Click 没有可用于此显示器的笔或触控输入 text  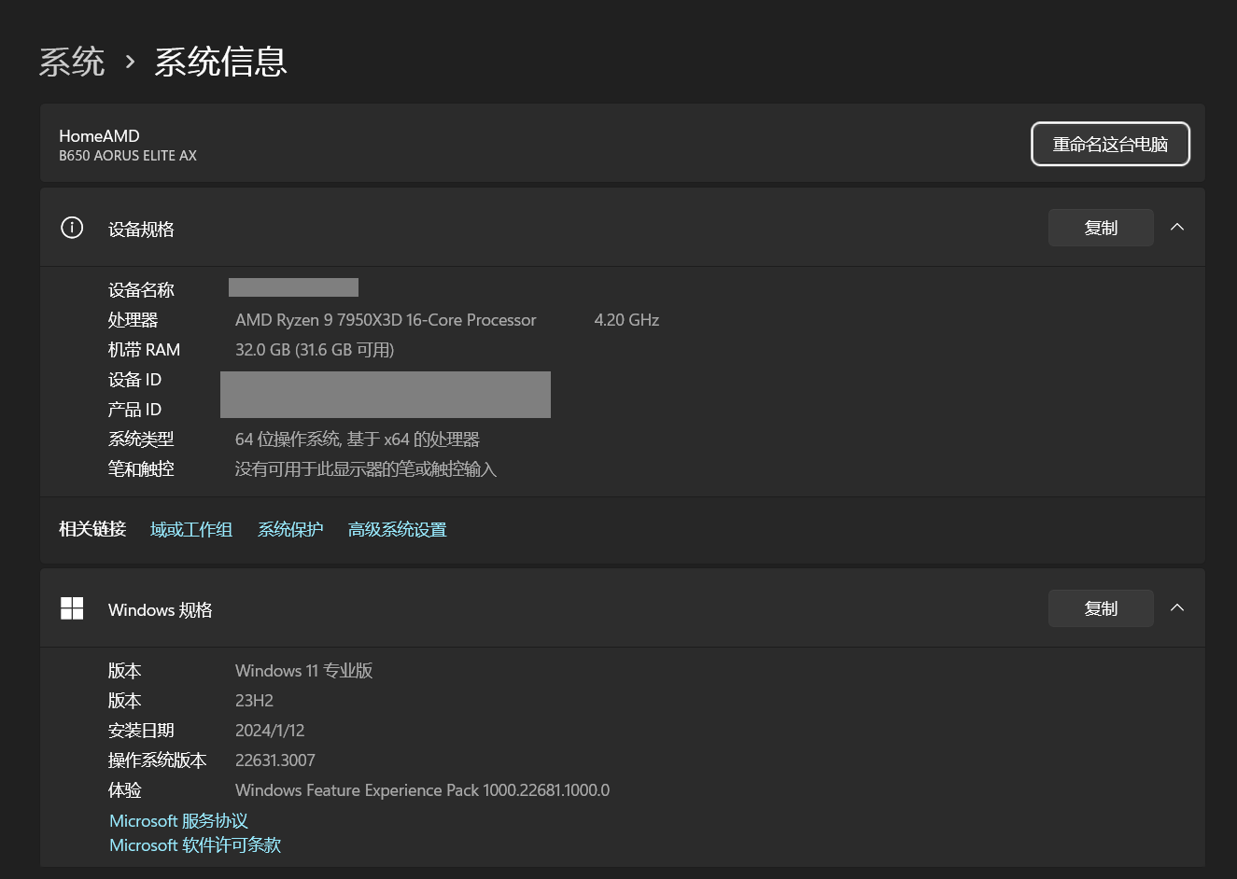point(366,469)
